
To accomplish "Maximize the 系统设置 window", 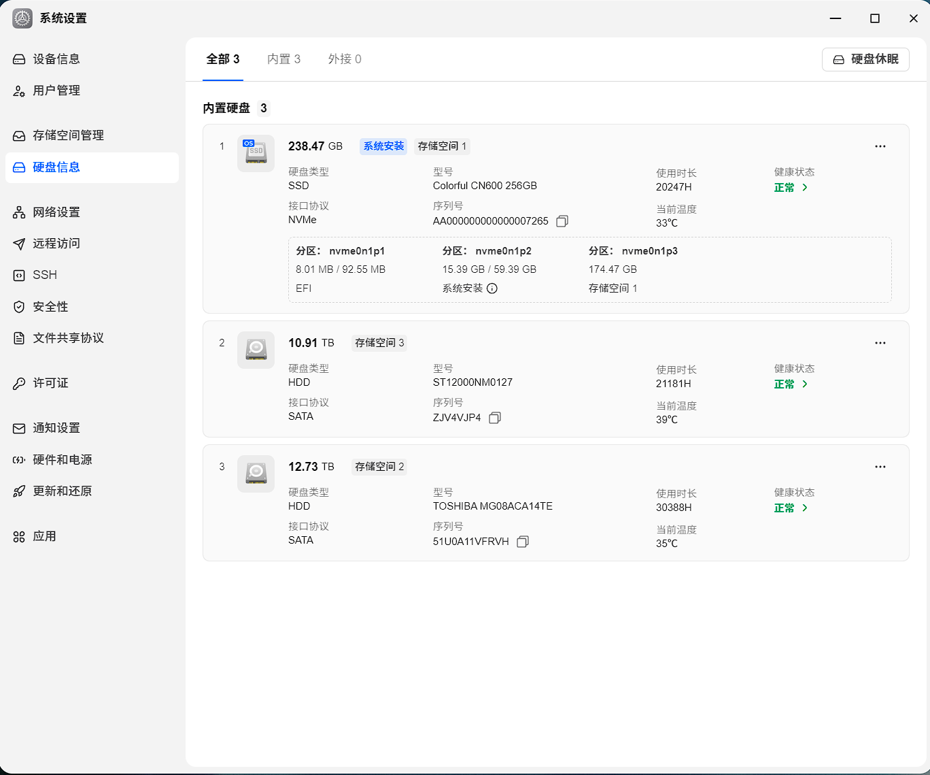I will click(x=875, y=18).
